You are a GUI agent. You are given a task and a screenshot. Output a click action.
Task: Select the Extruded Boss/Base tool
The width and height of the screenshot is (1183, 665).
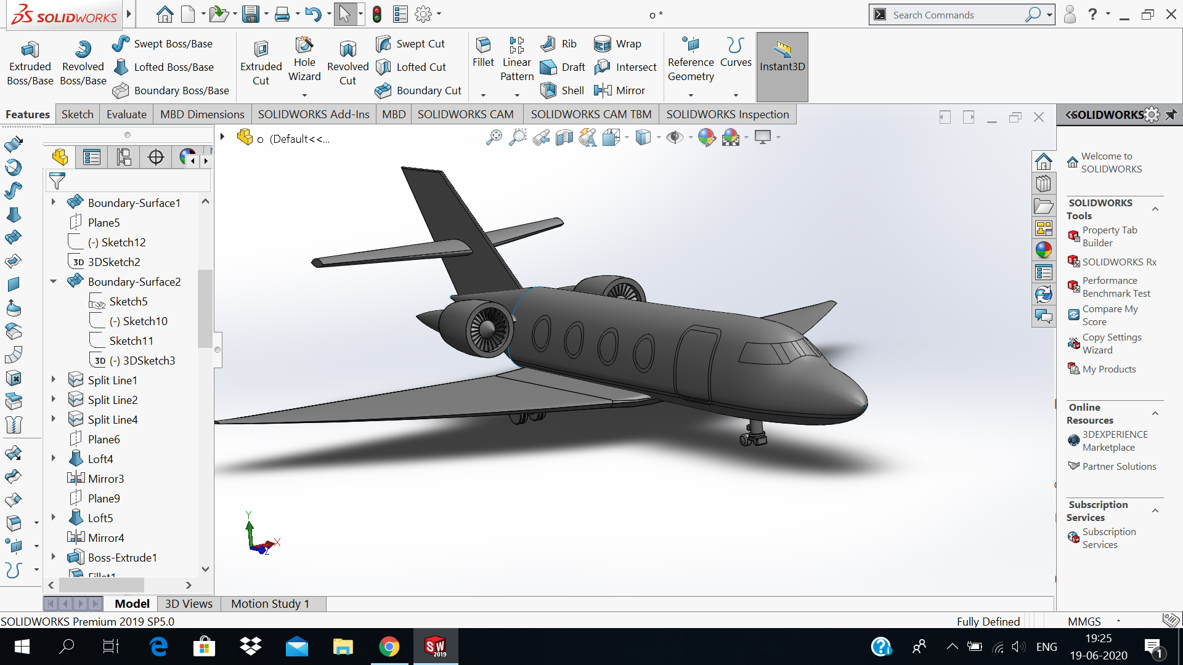point(30,63)
